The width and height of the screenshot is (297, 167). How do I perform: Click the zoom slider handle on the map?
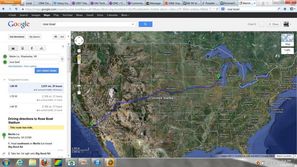pyautogui.click(x=79, y=86)
